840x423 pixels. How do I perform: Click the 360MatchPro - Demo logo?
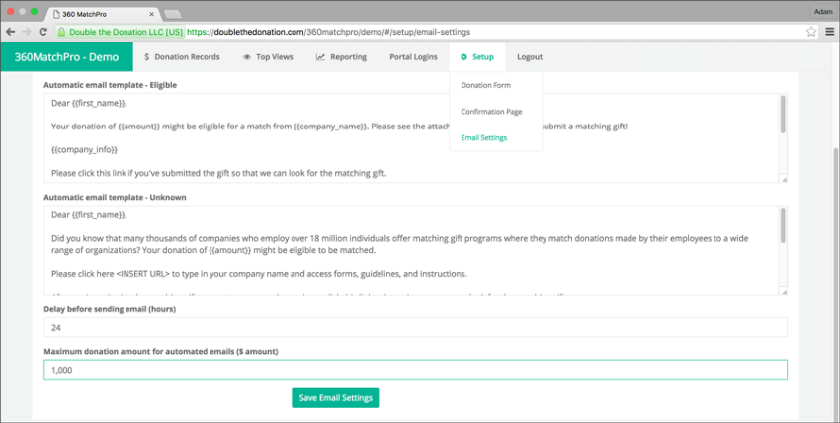tap(66, 57)
